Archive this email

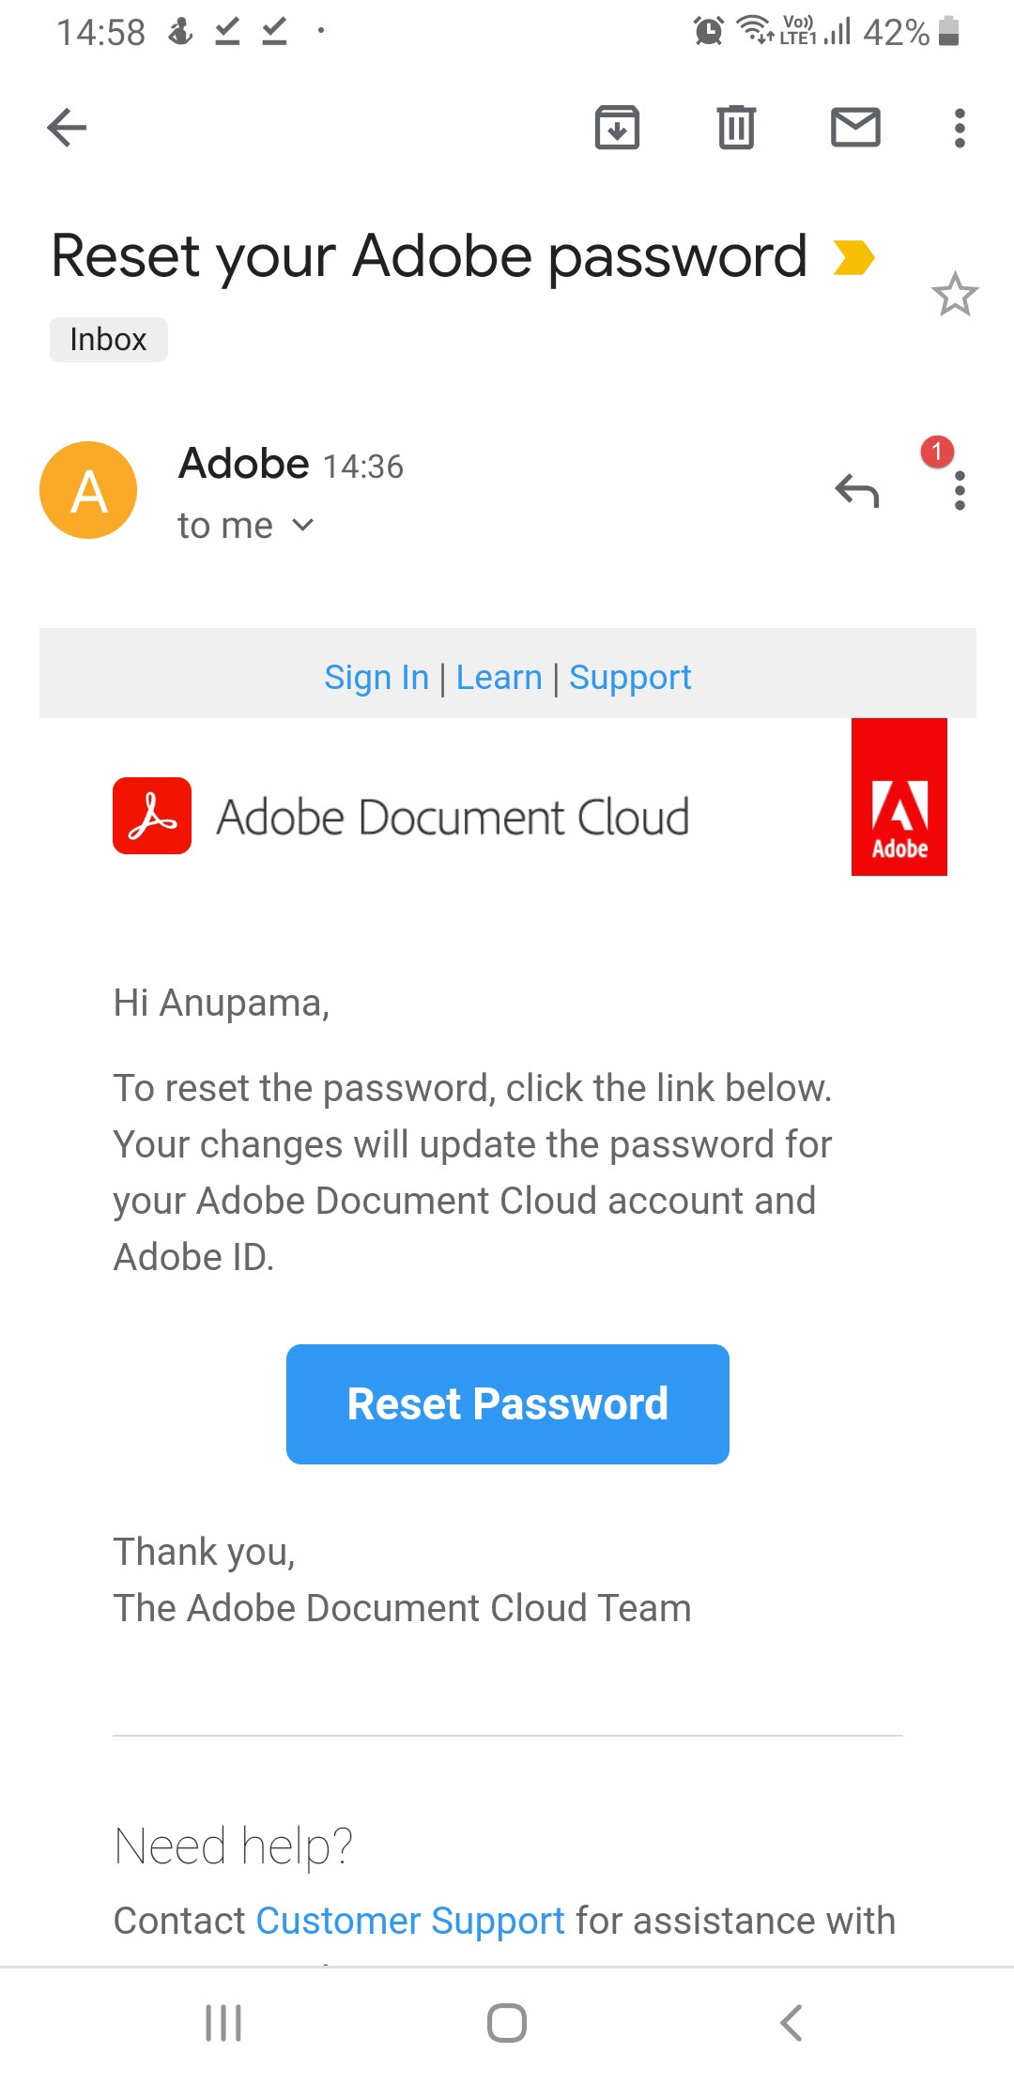(617, 128)
